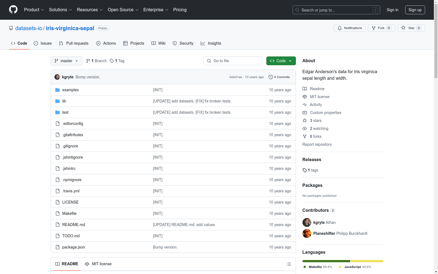Image resolution: width=438 pixels, height=274 pixels.
Task: Open kgryte's contributor avatar
Action: pyautogui.click(x=307, y=222)
